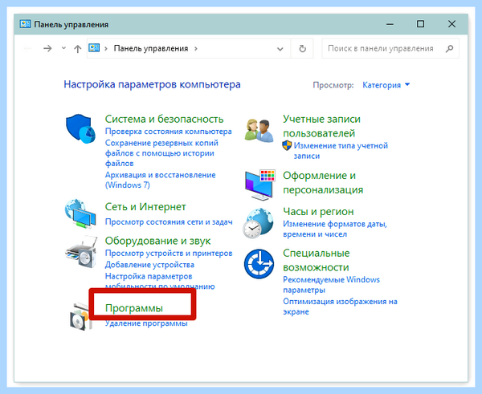Open Сохранение резервных копий файлов link
This screenshot has height=394, width=482.
pos(161,153)
